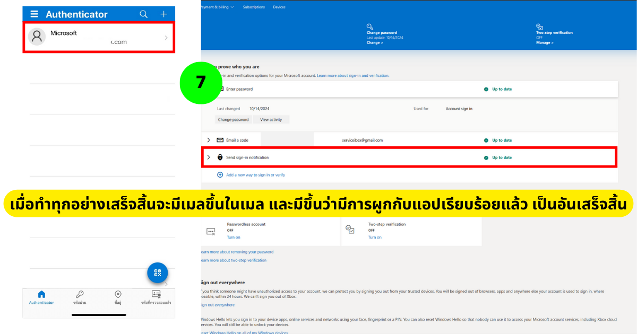Click the 'Sign out everywhere' link
Viewport: 637px width, 334px height.
218,305
